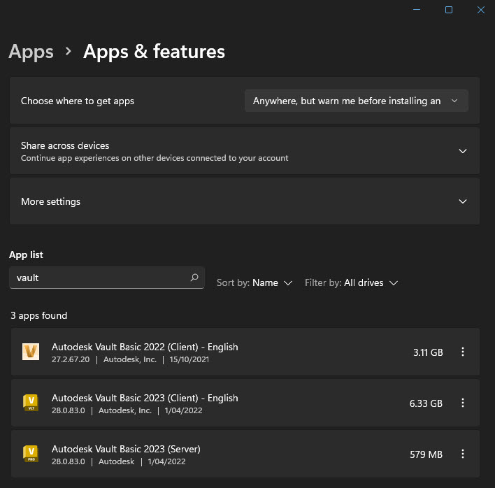Close the Settings window
The height and width of the screenshot is (488, 495).
[x=481, y=10]
